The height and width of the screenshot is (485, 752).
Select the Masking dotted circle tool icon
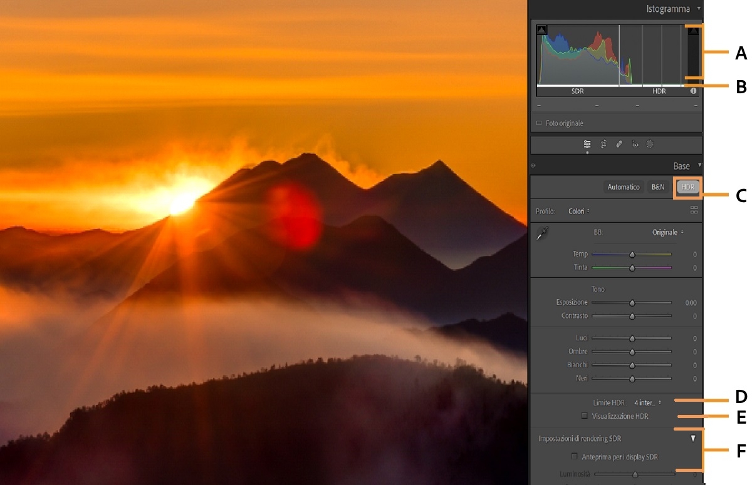[650, 144]
